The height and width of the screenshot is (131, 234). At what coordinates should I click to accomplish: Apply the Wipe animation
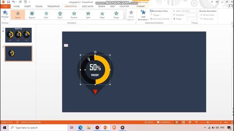point(102,15)
